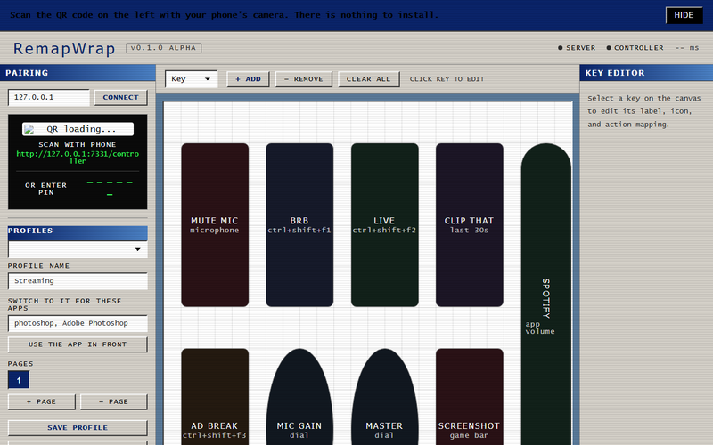Select the MUTE MIC key
Image resolution: width=713 pixels, height=445 pixels.
point(215,225)
